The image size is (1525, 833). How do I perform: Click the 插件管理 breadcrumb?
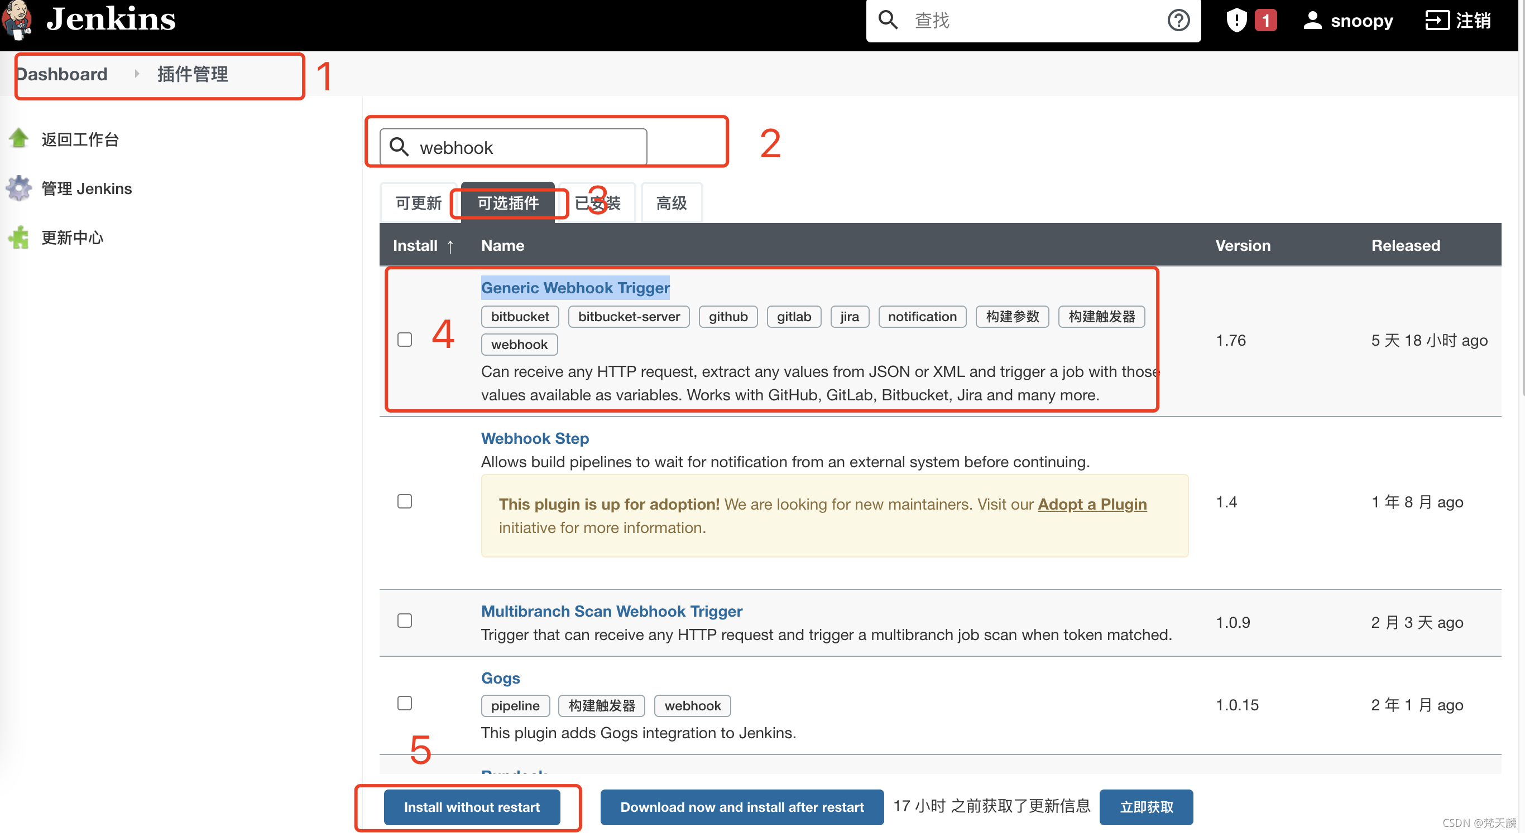(x=193, y=74)
